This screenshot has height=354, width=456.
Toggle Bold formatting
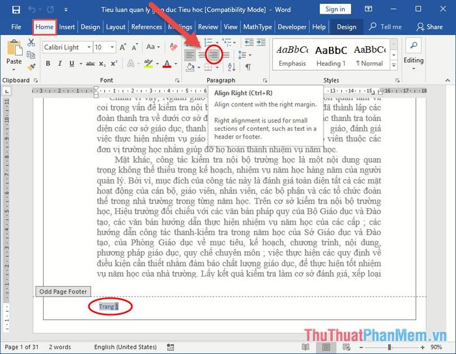point(48,64)
